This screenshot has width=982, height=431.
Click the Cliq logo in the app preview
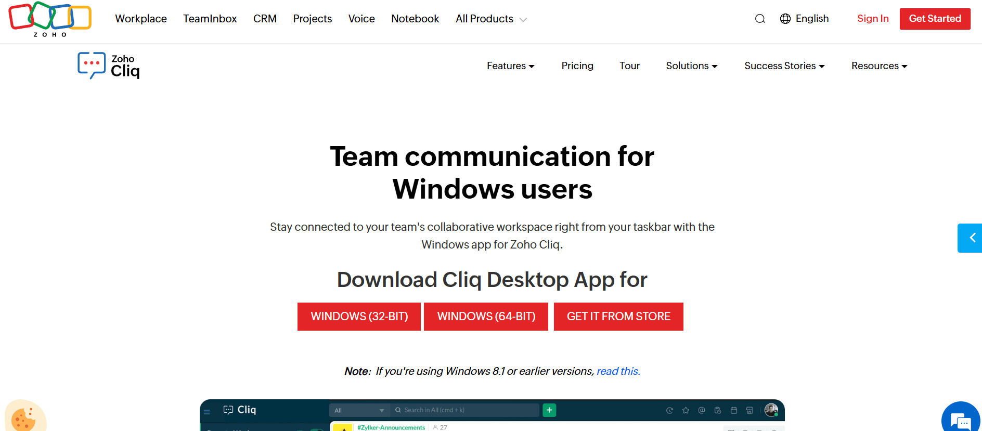[x=240, y=410]
